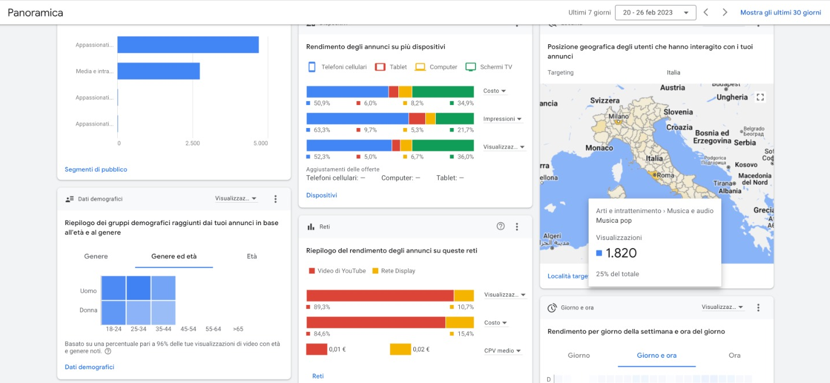Switch to the Genere tab

(96, 257)
